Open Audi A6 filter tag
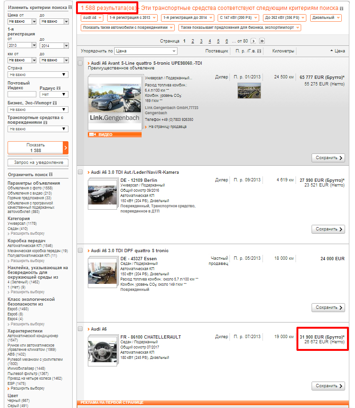This screenshot has width=355, height=408. [92, 17]
